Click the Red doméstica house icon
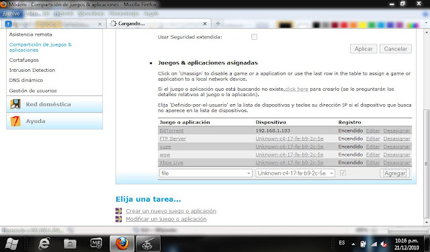 (15, 104)
